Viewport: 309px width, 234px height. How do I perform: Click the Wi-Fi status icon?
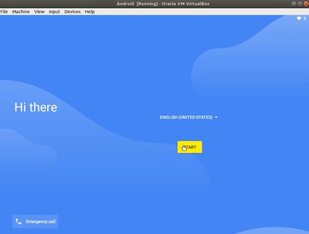click(x=299, y=18)
